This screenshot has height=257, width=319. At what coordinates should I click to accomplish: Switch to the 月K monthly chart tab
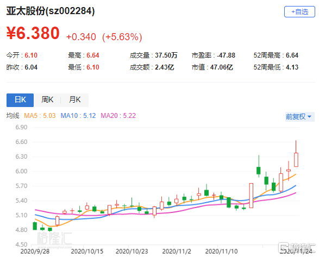click(x=74, y=100)
